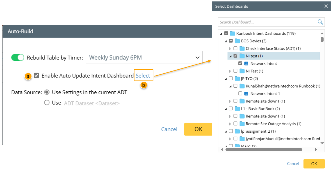The image size is (334, 171).
Task: Click the Remote Site Outage Analysis folder icon
Action: [x=242, y=124]
